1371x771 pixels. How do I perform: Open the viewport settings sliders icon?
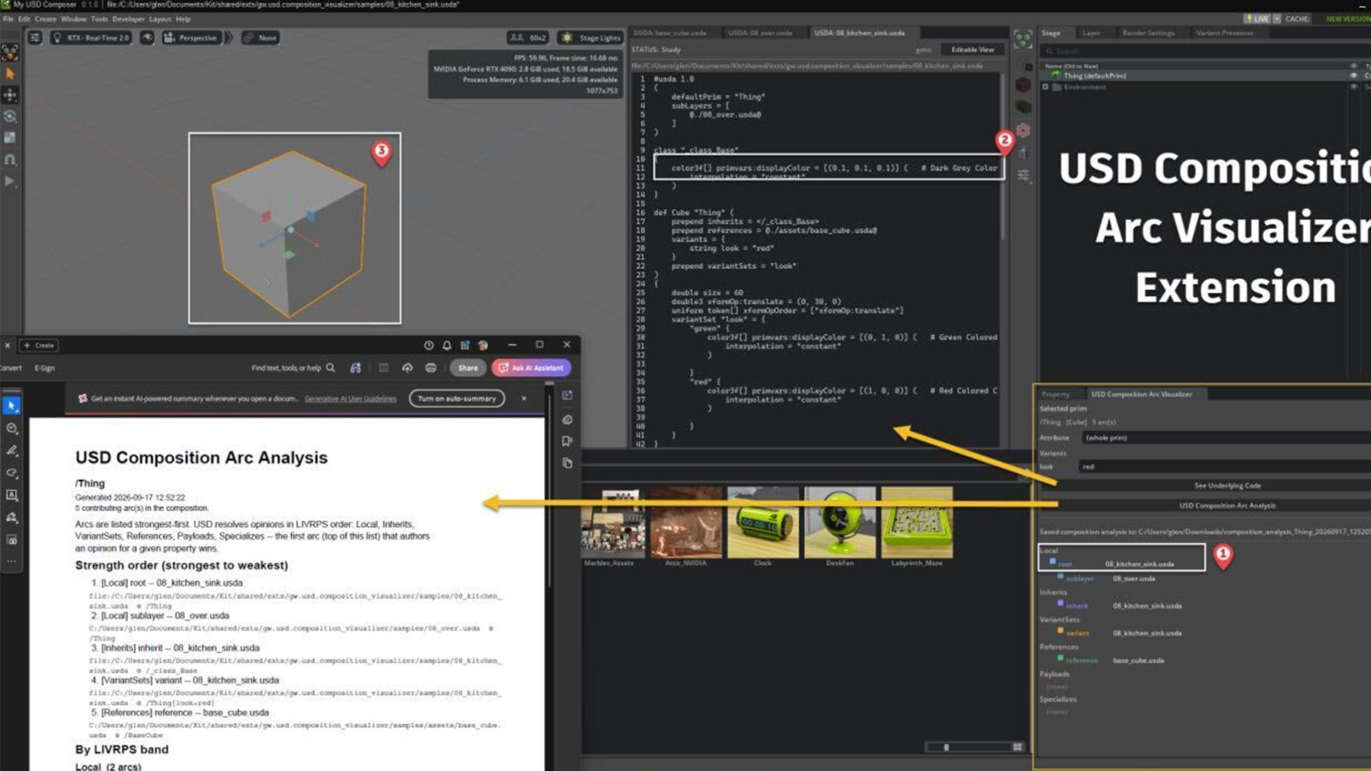click(x=34, y=38)
